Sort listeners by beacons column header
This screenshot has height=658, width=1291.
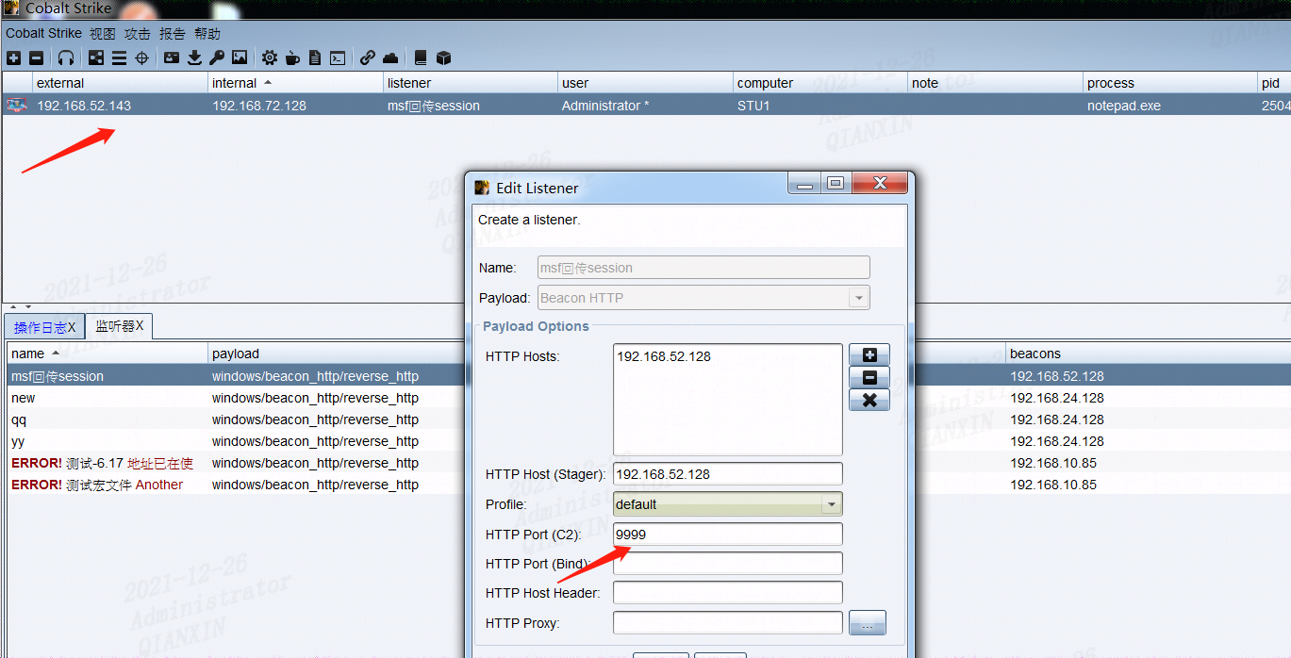pos(1147,354)
